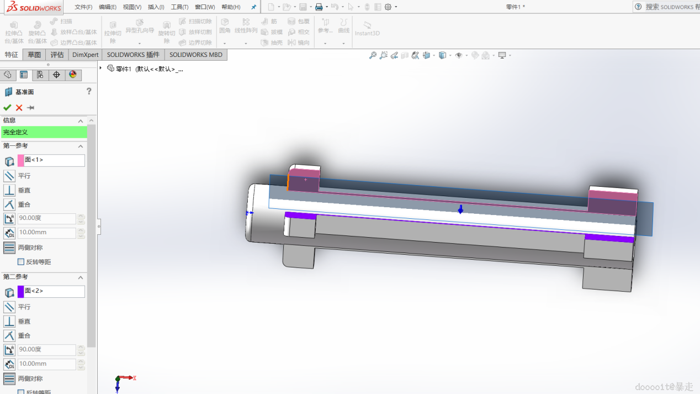The image size is (700, 394).
Task: Open the plane PropertyManager help question mark
Action: (89, 92)
